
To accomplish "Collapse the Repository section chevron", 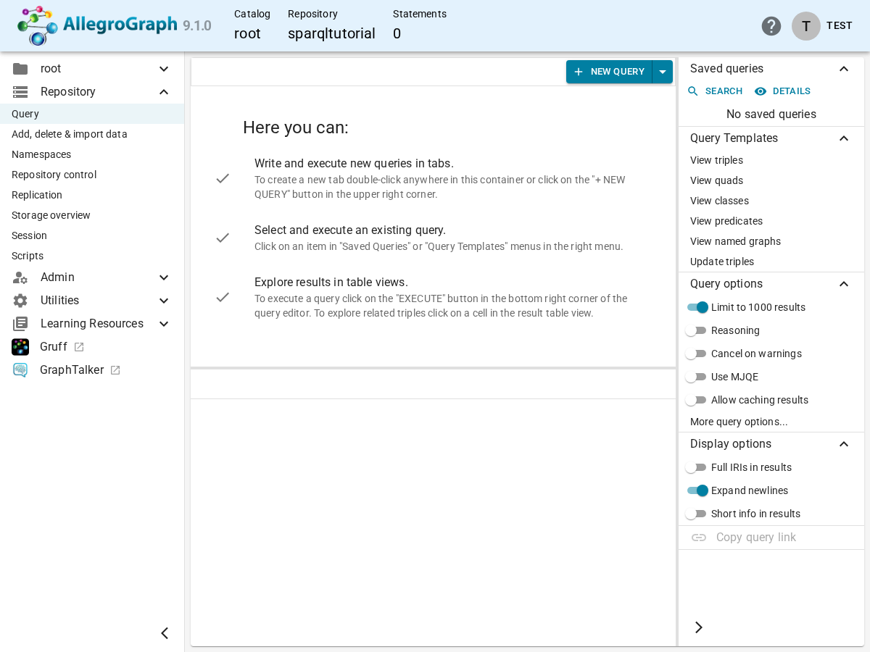I will (x=164, y=92).
